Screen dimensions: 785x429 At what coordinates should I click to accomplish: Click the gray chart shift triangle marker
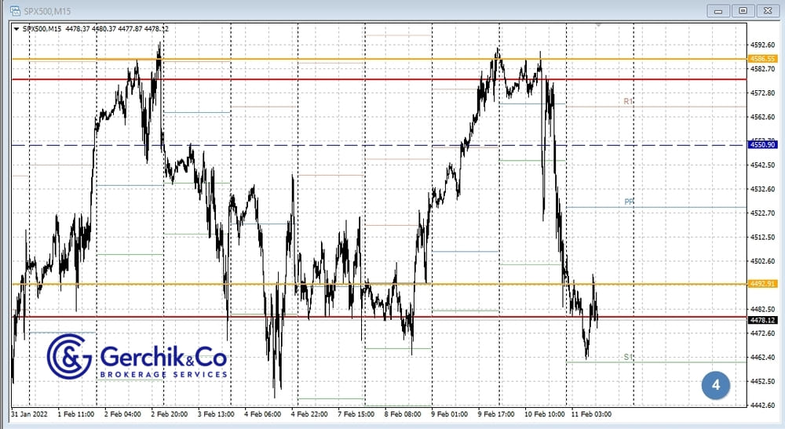click(598, 25)
